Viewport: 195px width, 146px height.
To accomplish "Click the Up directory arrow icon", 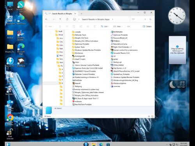I will [60, 19].
